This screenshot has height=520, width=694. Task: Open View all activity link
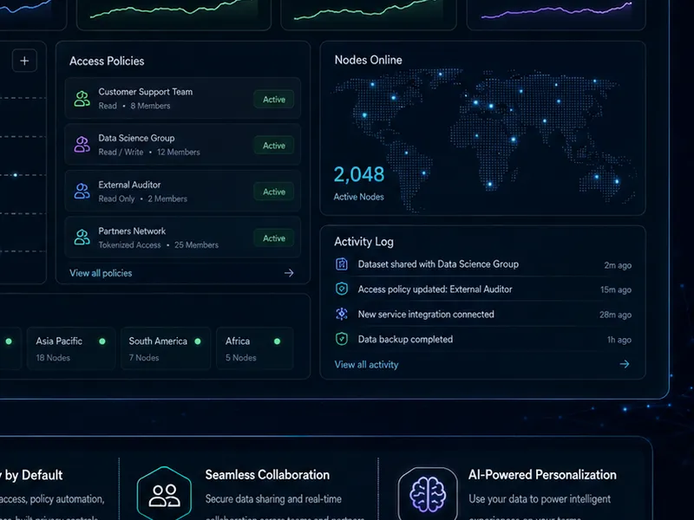tap(366, 365)
